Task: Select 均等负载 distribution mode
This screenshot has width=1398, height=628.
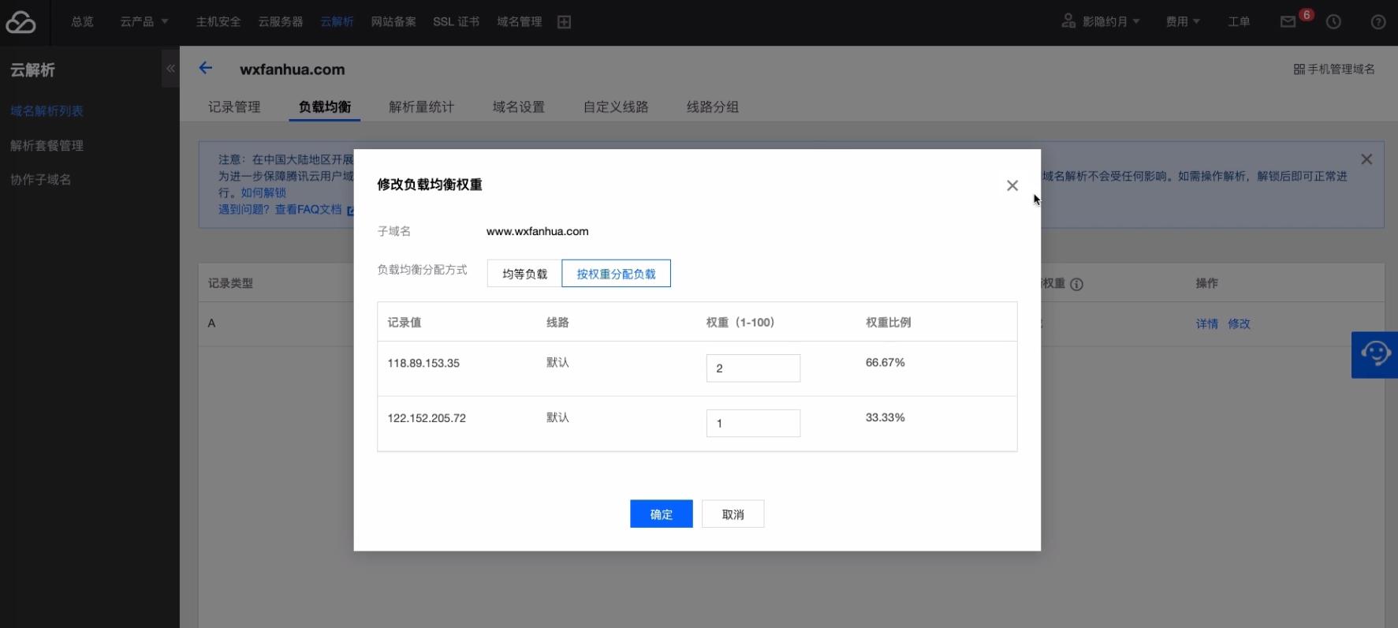Action: (x=524, y=274)
